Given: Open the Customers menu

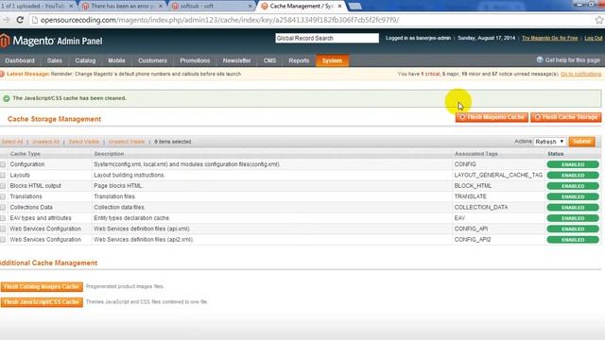Looking at the screenshot, I should [x=152, y=60].
